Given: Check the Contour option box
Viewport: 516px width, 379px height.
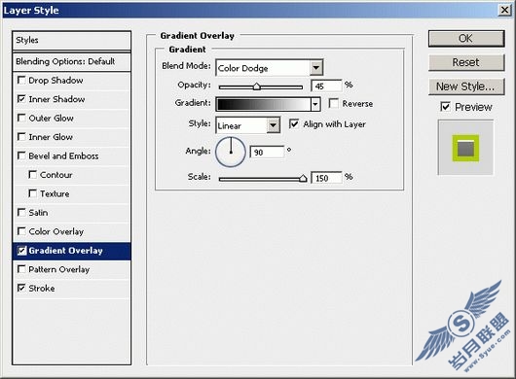Looking at the screenshot, I should point(32,174).
